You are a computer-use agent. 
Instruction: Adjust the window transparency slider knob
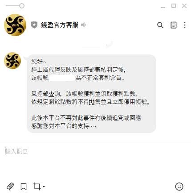(x=22, y=6)
